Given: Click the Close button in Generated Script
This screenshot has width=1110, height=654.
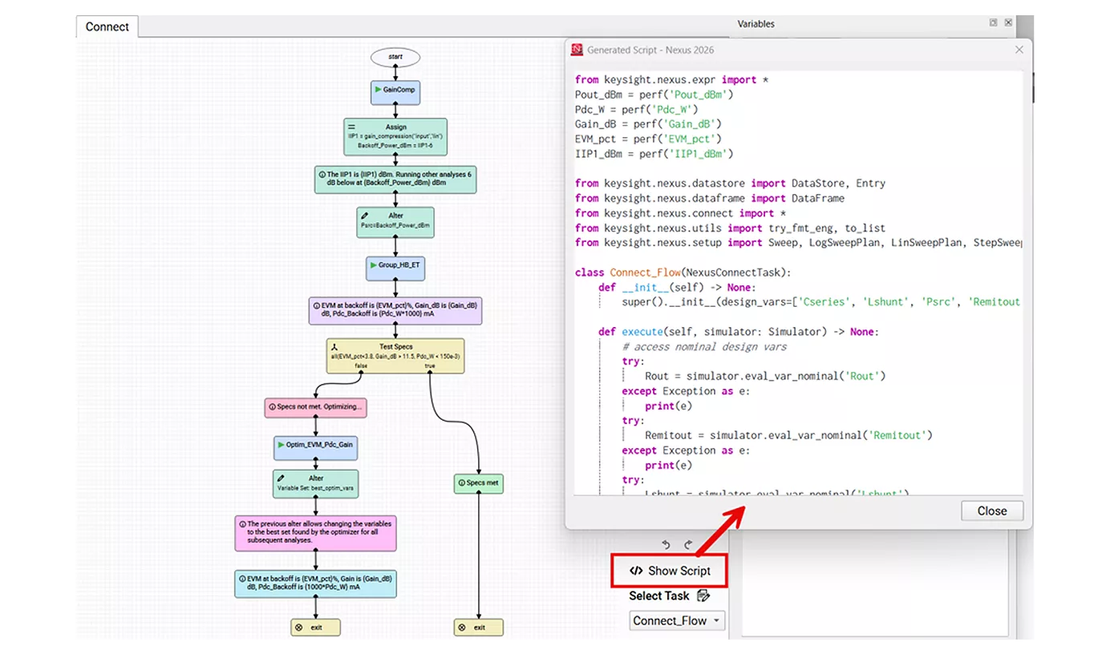Looking at the screenshot, I should coord(992,511).
